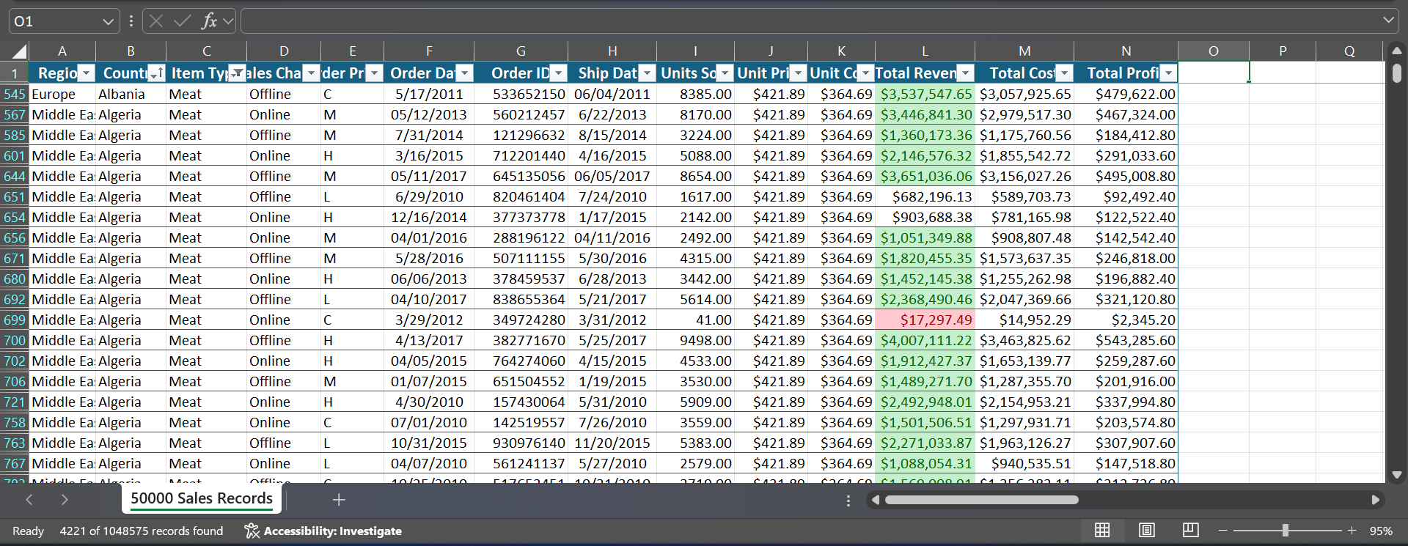Select column O header
The width and height of the screenshot is (1408, 546).
(1214, 51)
